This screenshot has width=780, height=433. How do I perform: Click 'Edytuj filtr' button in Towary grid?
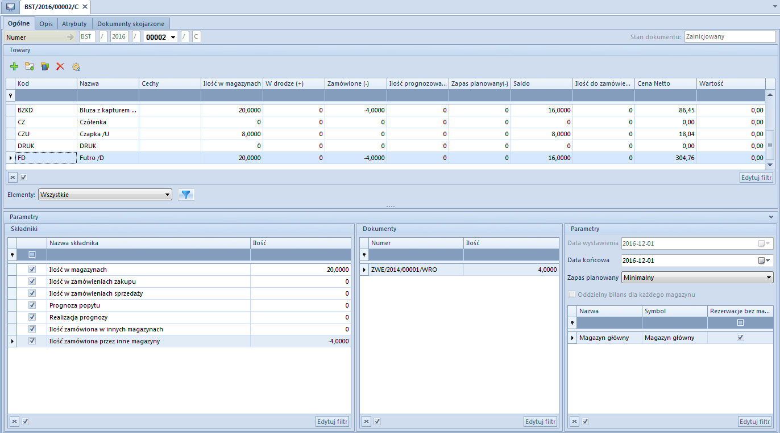[x=756, y=177]
